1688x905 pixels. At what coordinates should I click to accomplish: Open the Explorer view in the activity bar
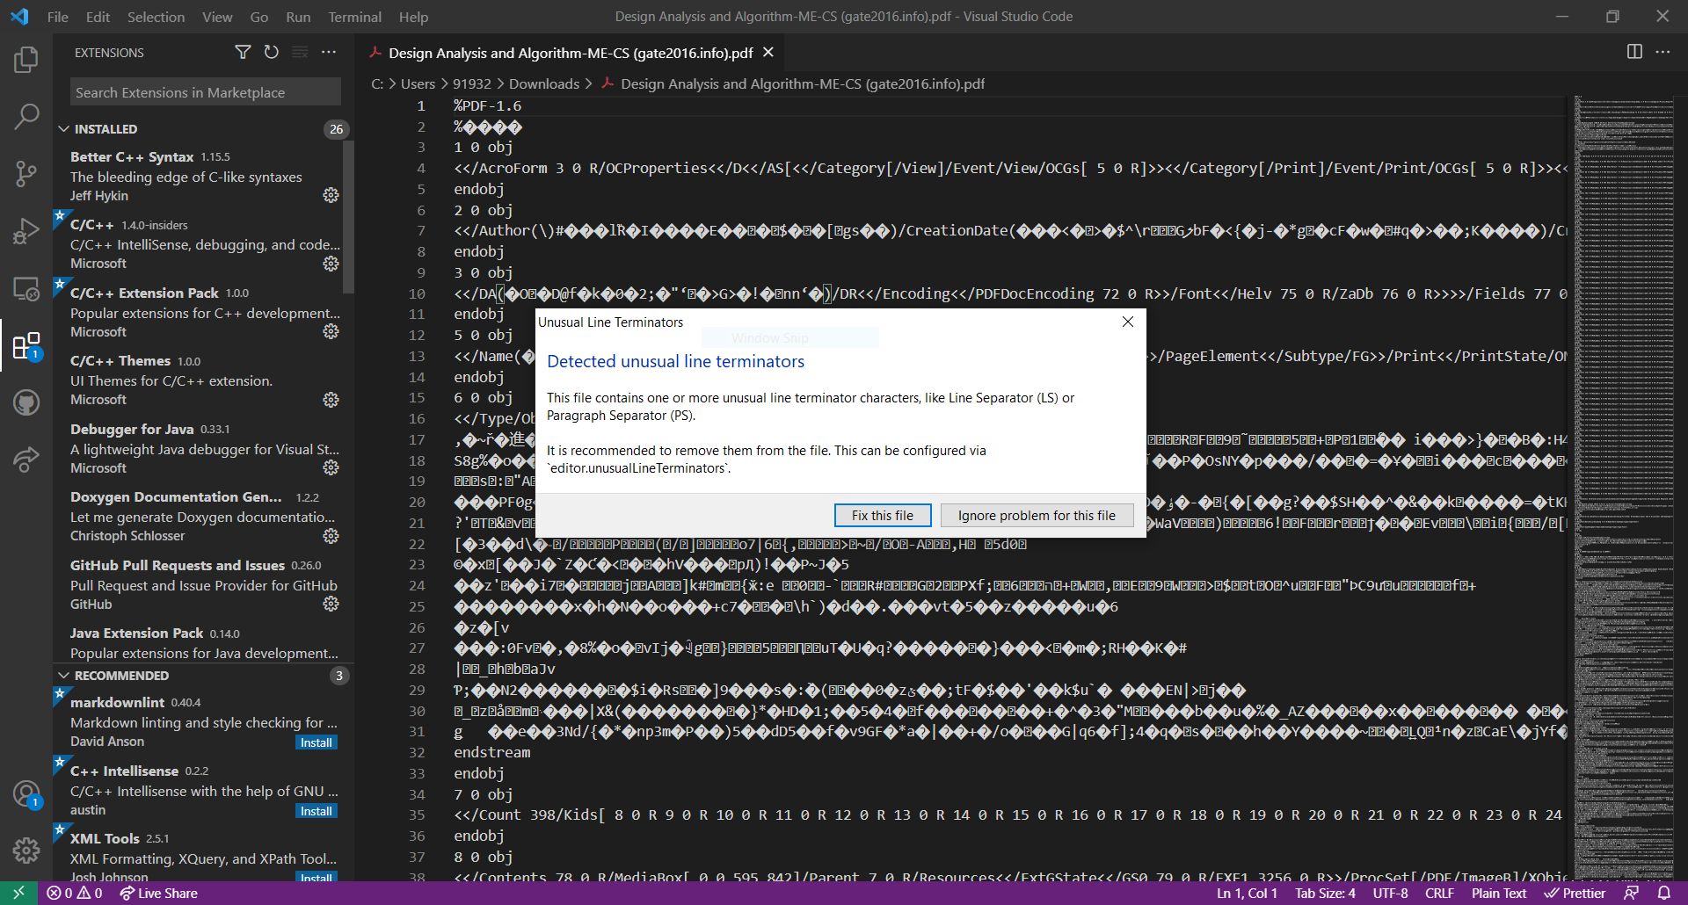(x=25, y=59)
